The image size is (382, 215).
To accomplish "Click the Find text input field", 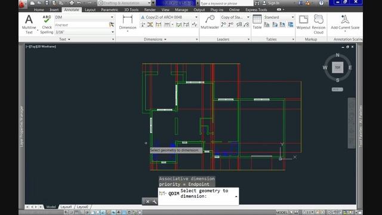I will point(81,25).
